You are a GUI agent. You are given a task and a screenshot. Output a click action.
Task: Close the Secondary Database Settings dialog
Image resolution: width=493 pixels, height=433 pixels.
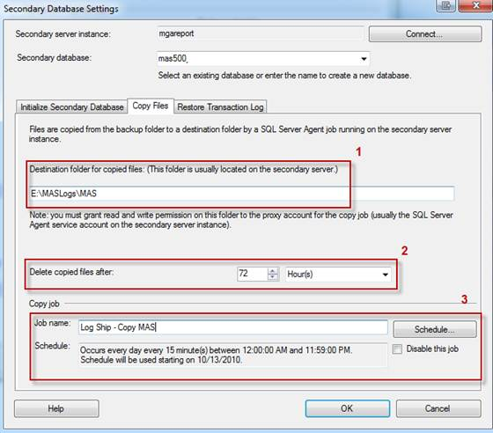475,5
